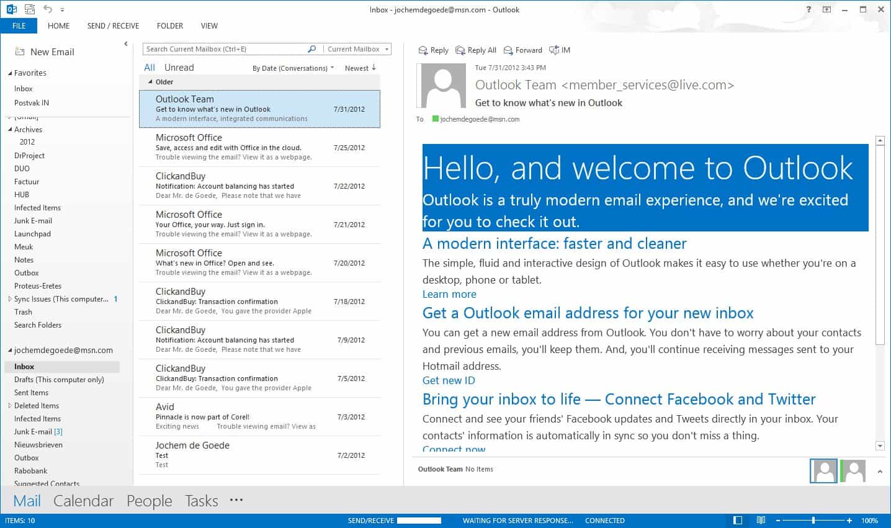Click Reply in the reading pane
891x528 pixels.
(433, 50)
